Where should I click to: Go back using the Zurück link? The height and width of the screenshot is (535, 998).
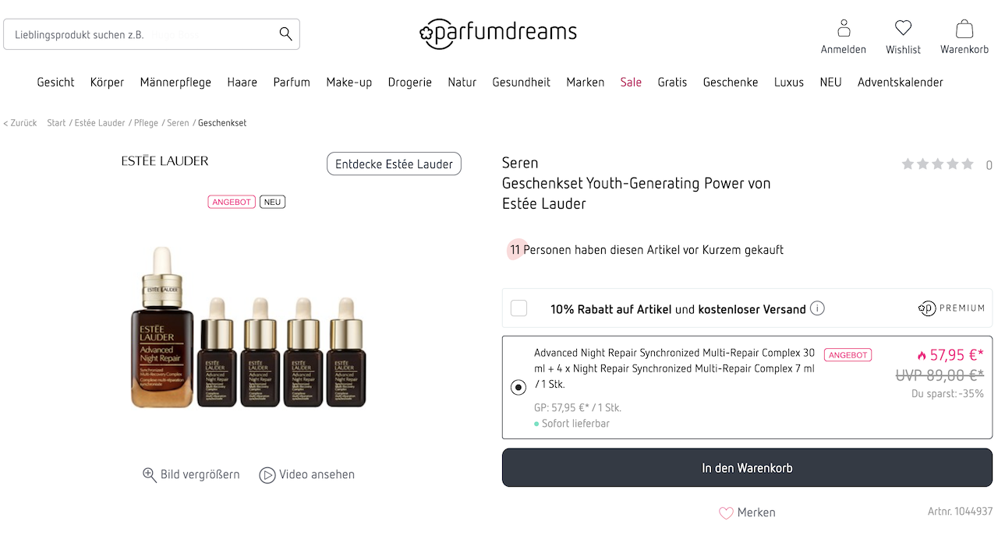pyautogui.click(x=20, y=123)
